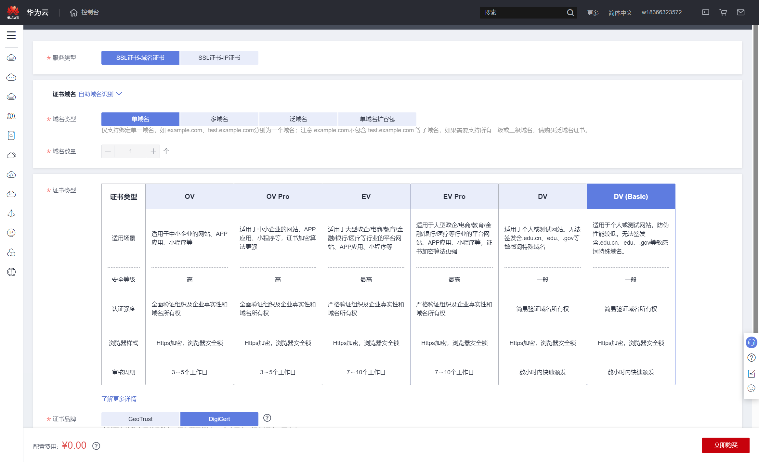Click the customer service headset icon

tap(751, 342)
